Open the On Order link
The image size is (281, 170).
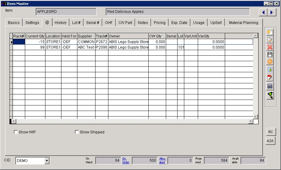(x=126, y=160)
